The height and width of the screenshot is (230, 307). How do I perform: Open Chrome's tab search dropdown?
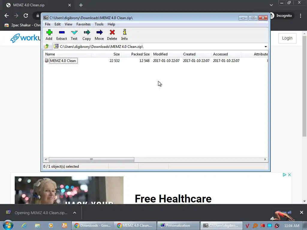[271, 5]
